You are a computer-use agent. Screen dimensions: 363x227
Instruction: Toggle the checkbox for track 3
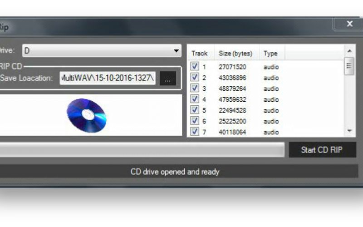pos(195,88)
